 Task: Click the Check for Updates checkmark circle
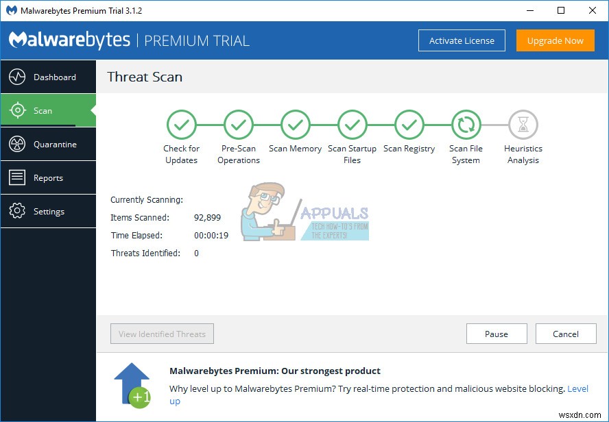pyautogui.click(x=181, y=125)
